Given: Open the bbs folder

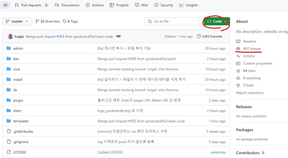Looking at the screenshot, I should (x=16, y=59).
